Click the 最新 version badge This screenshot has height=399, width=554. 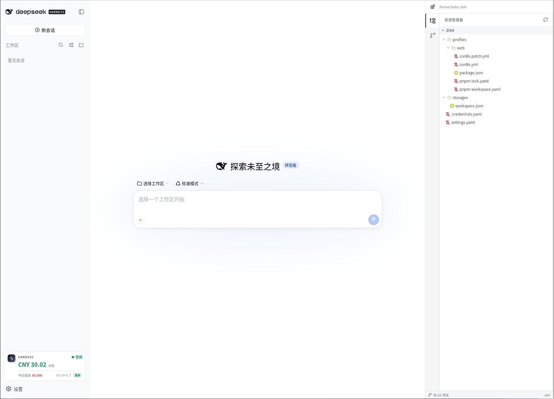pyautogui.click(x=78, y=375)
